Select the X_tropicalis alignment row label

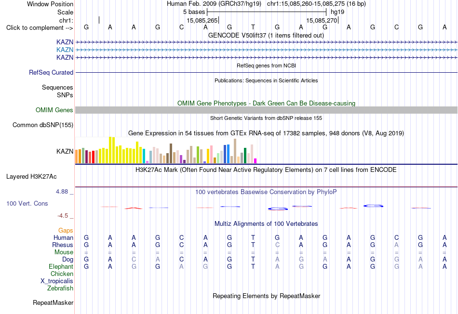click(x=57, y=281)
